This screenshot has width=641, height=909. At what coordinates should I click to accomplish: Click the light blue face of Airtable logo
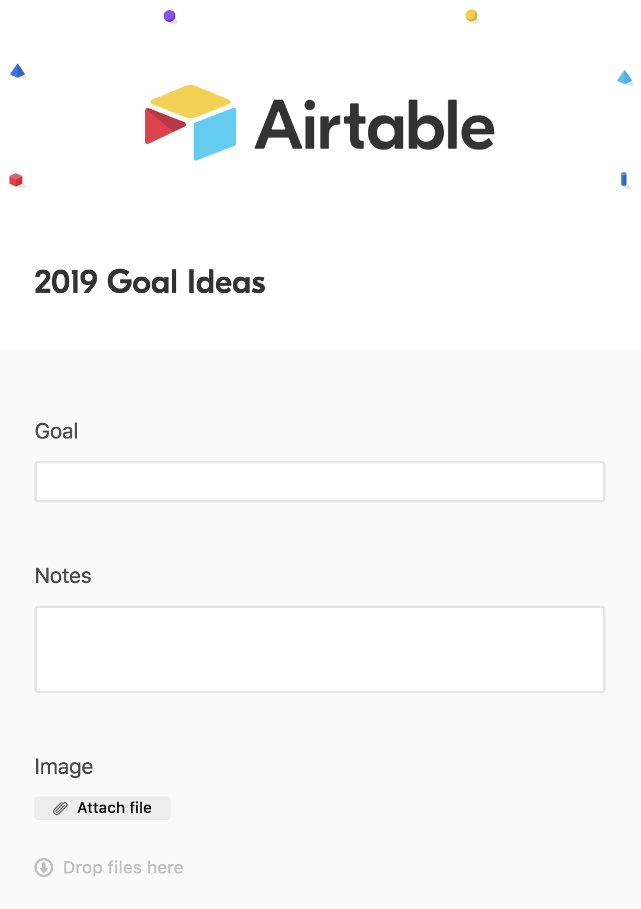[215, 135]
